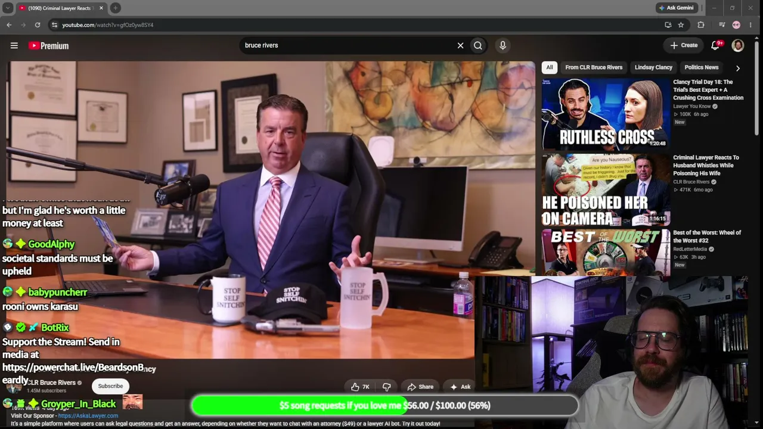The image size is (763, 429).
Task: Open Best of the Worst: Wheel title
Action: coord(707,237)
